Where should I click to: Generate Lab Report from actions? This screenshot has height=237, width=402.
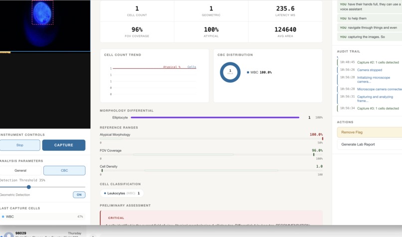[x=370, y=144]
